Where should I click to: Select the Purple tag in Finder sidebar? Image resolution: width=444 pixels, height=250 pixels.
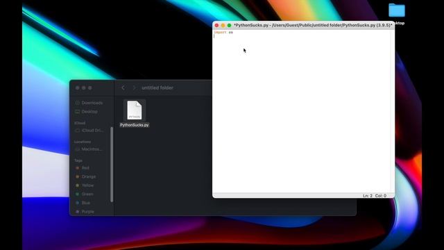coord(85,212)
